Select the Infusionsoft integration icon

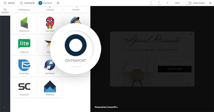coord(24,23)
